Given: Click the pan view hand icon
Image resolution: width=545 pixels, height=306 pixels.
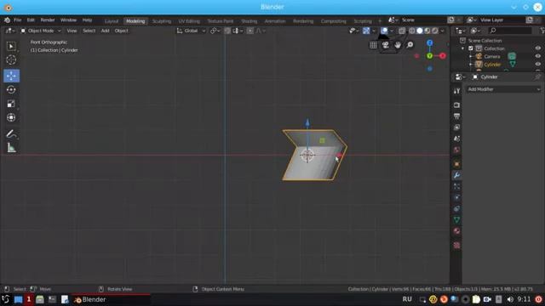Looking at the screenshot, I should (398, 45).
